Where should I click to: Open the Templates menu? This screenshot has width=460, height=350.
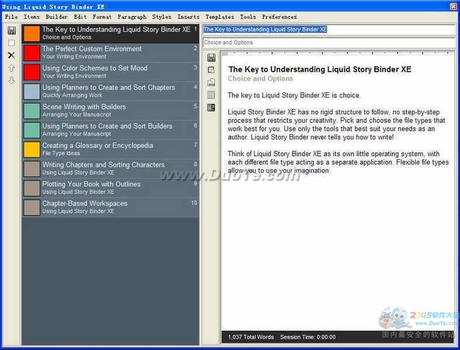(x=219, y=17)
